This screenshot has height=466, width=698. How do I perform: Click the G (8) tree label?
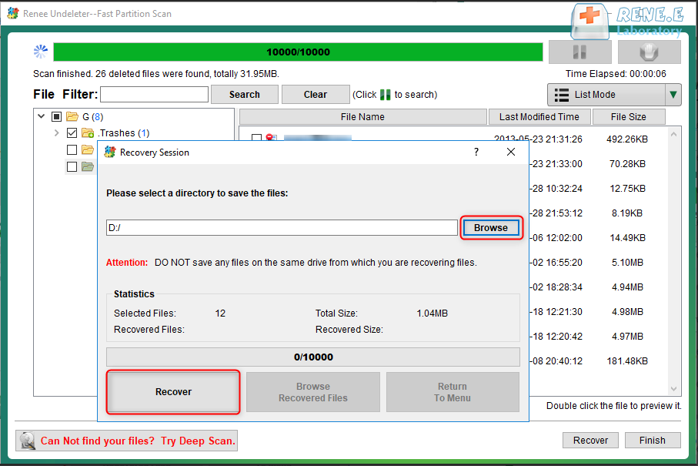[92, 117]
